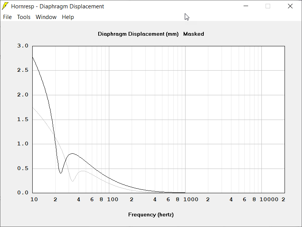Click the 'Frequency (hertz)' axis label
Image resolution: width=302 pixels, height=227 pixels.
point(151,215)
